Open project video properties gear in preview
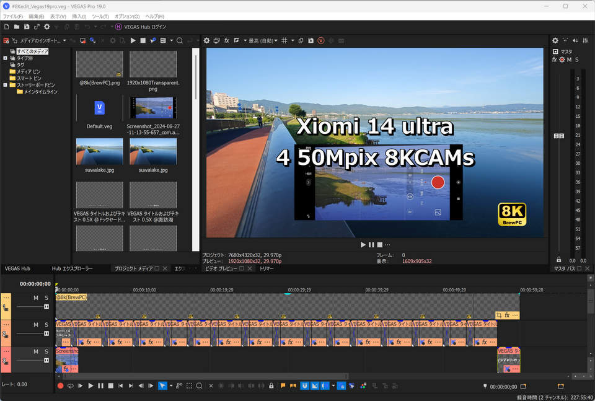The image size is (595, 401). (207, 40)
